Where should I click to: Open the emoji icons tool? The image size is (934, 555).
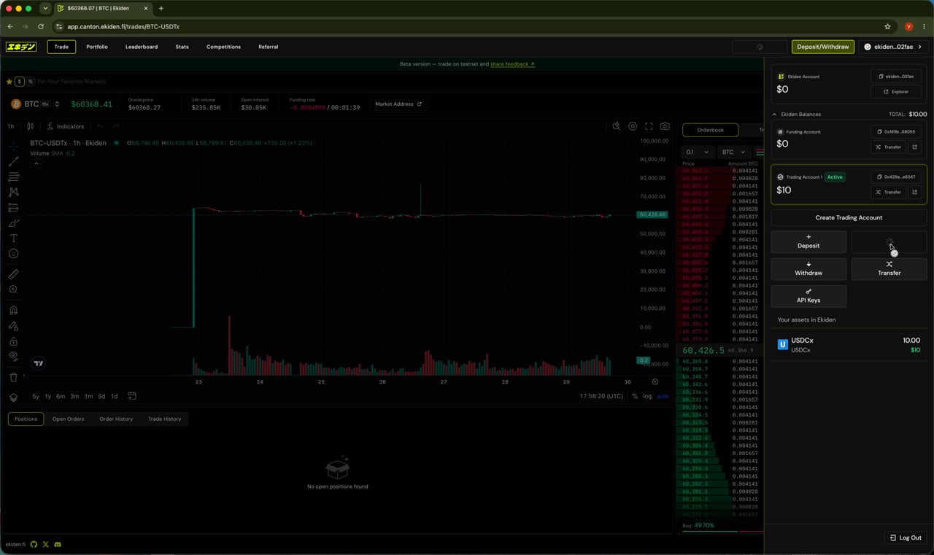coord(13,254)
